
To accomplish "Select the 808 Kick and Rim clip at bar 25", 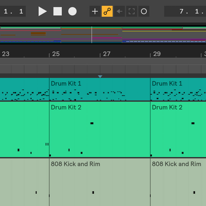I will pos(100,182).
